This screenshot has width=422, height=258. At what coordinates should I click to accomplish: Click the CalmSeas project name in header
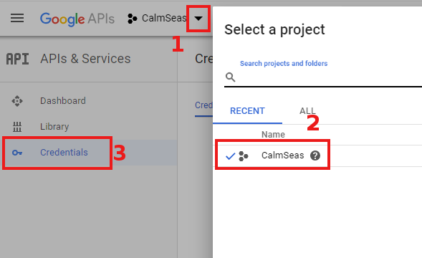click(x=164, y=19)
